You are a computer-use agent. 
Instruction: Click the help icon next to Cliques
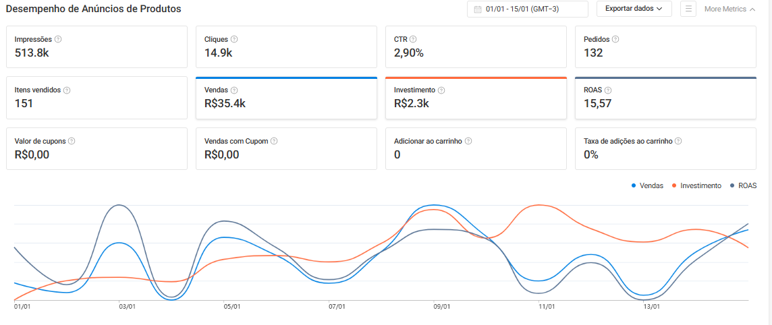[234, 39]
